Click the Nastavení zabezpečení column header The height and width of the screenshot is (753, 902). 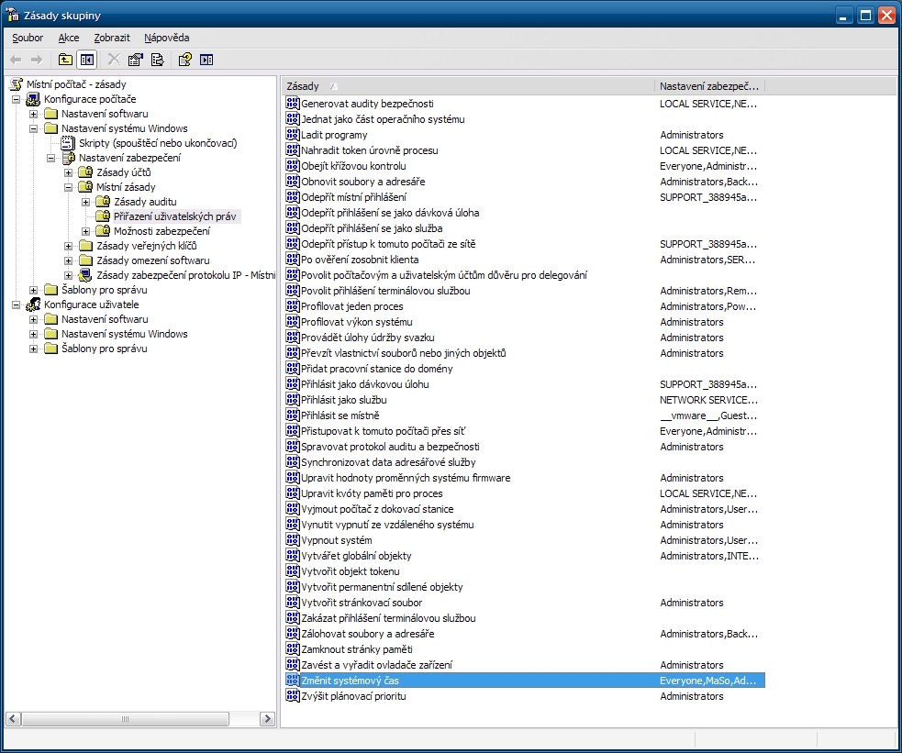(709, 86)
